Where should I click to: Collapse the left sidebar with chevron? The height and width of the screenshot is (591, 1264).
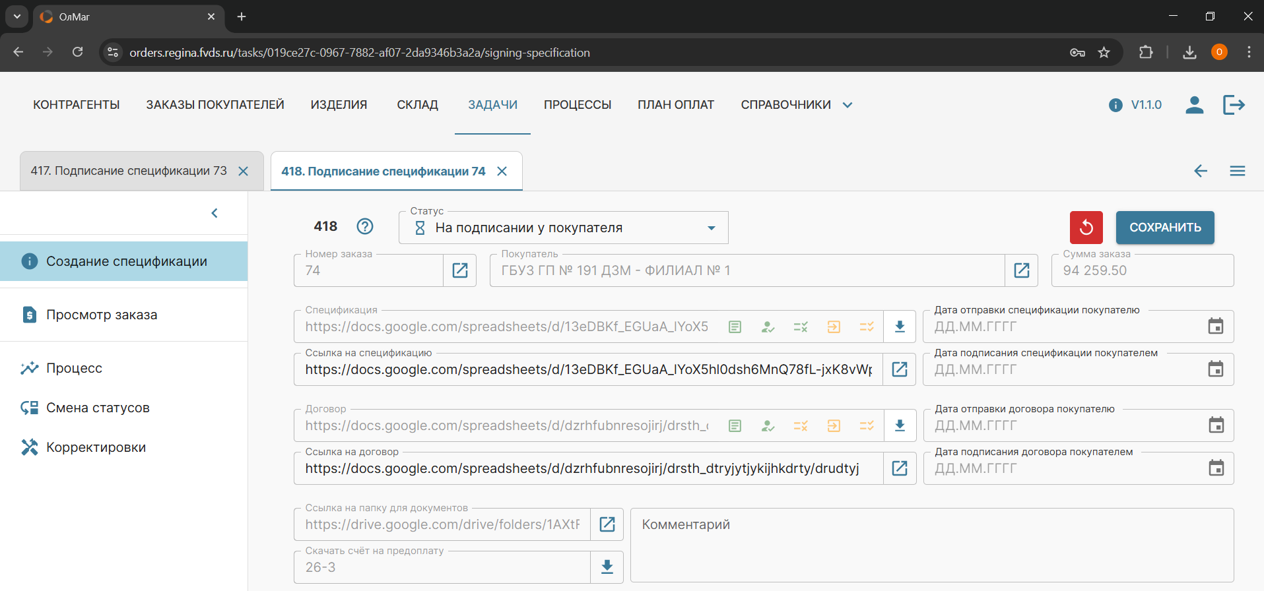tap(215, 213)
